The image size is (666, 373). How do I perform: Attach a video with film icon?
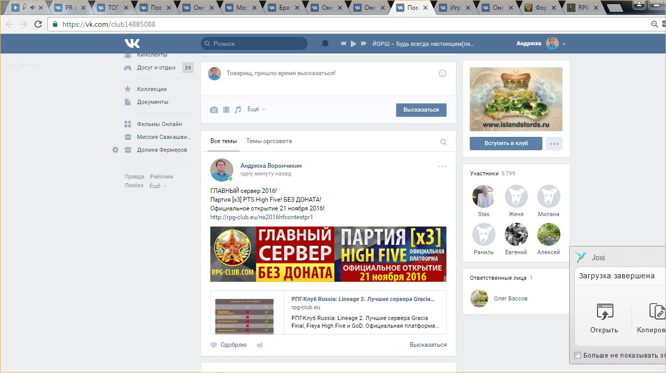click(226, 110)
